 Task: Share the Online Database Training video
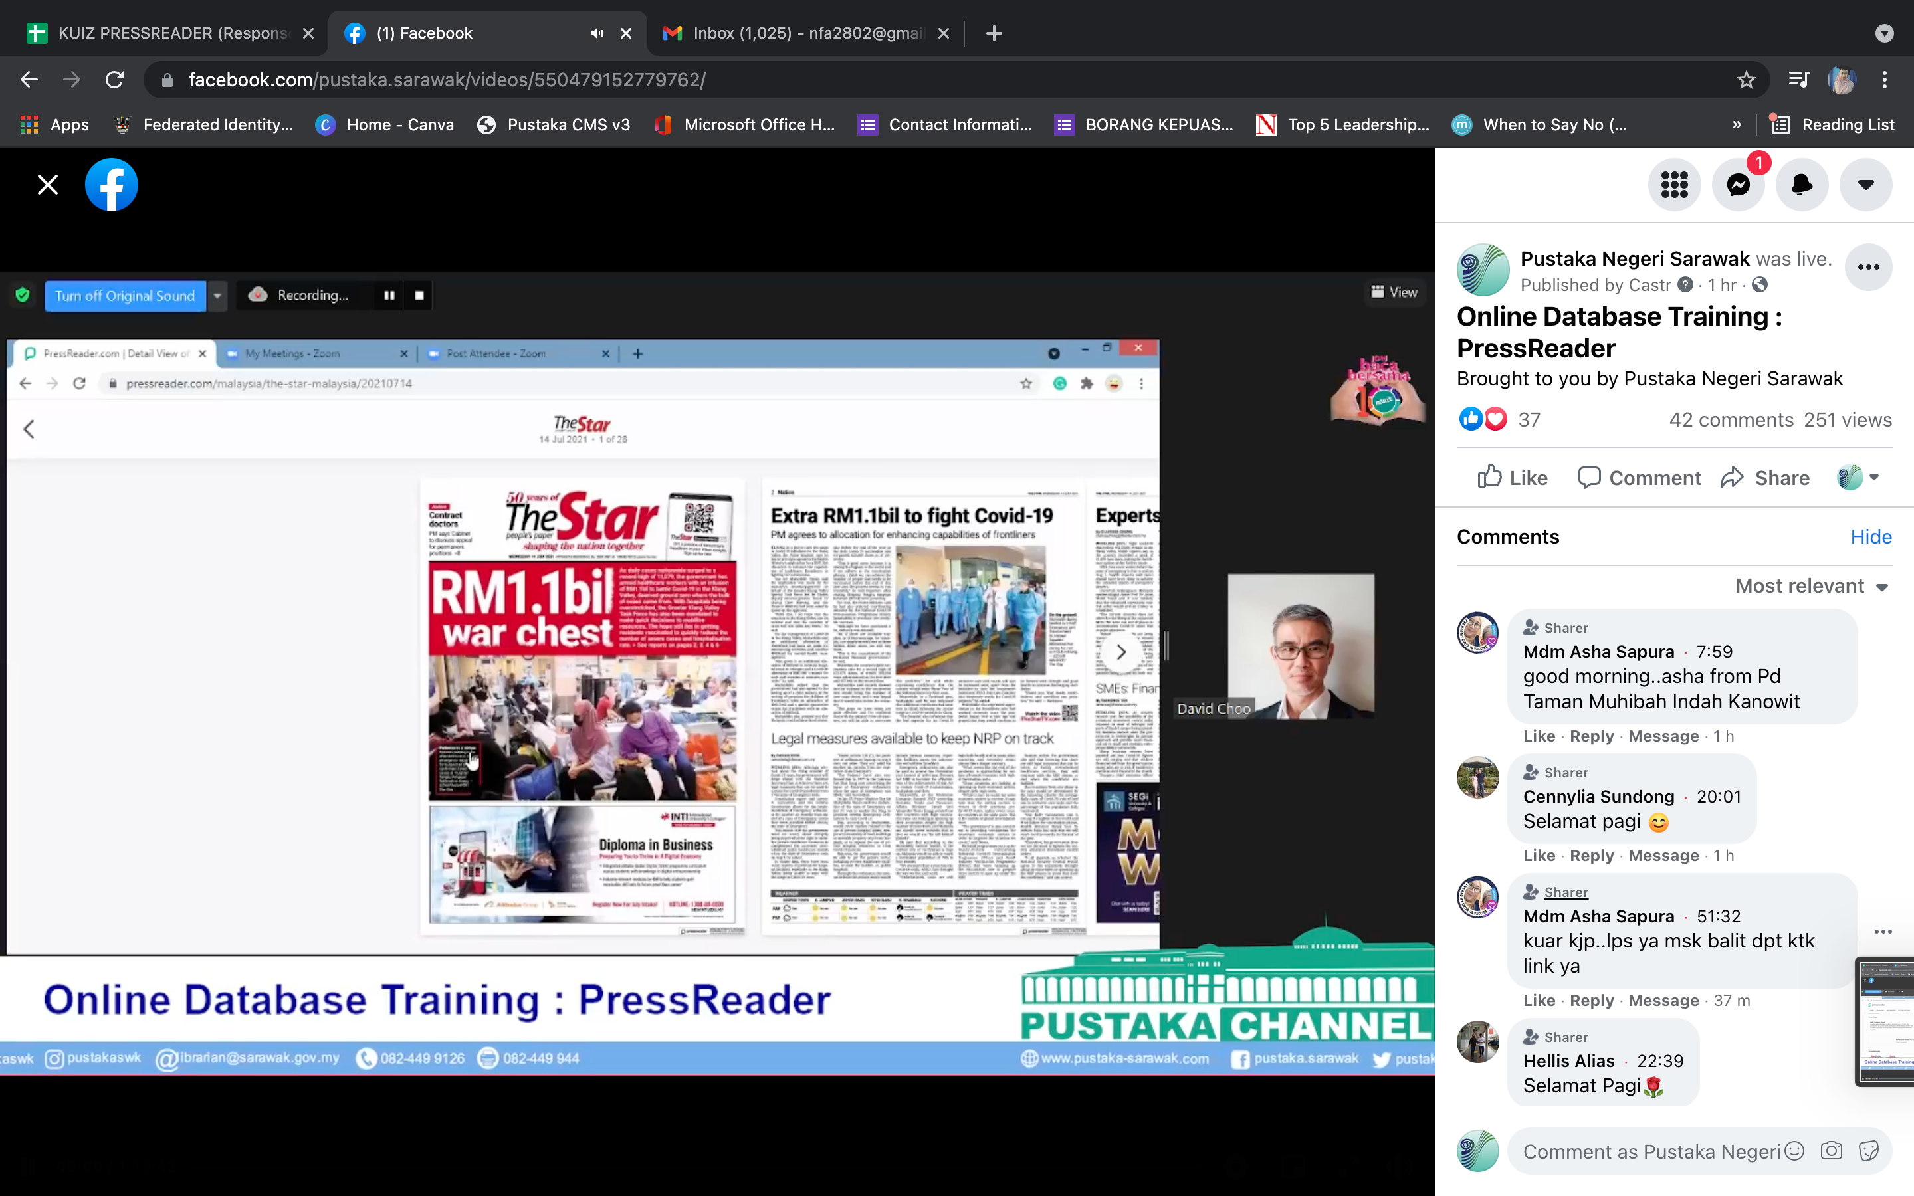pos(1765,478)
